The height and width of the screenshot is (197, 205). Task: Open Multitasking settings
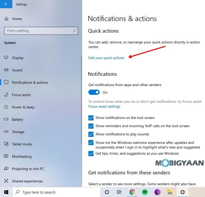[22, 156]
